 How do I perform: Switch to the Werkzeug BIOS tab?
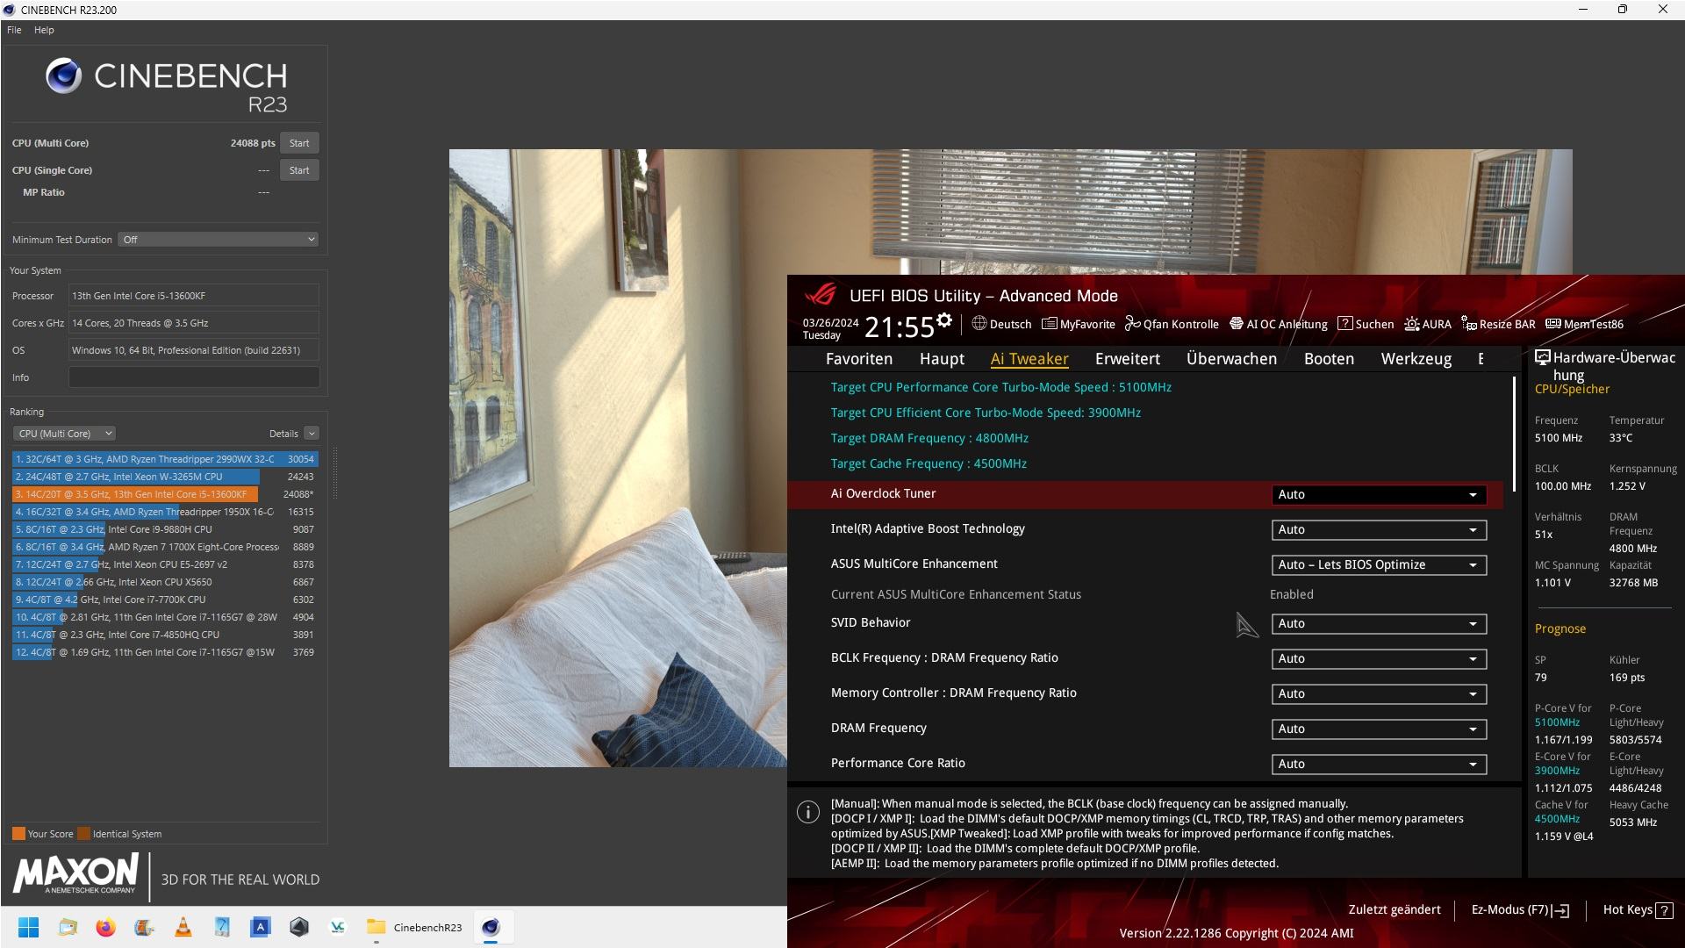point(1416,359)
